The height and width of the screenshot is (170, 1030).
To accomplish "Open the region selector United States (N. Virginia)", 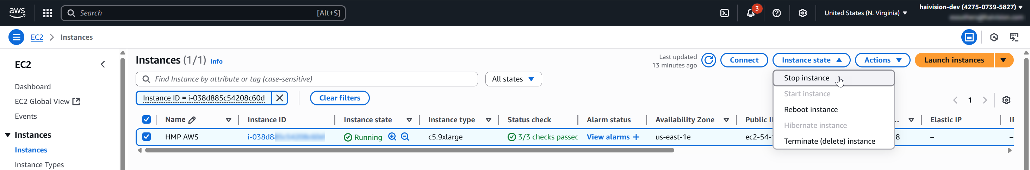I will point(865,13).
